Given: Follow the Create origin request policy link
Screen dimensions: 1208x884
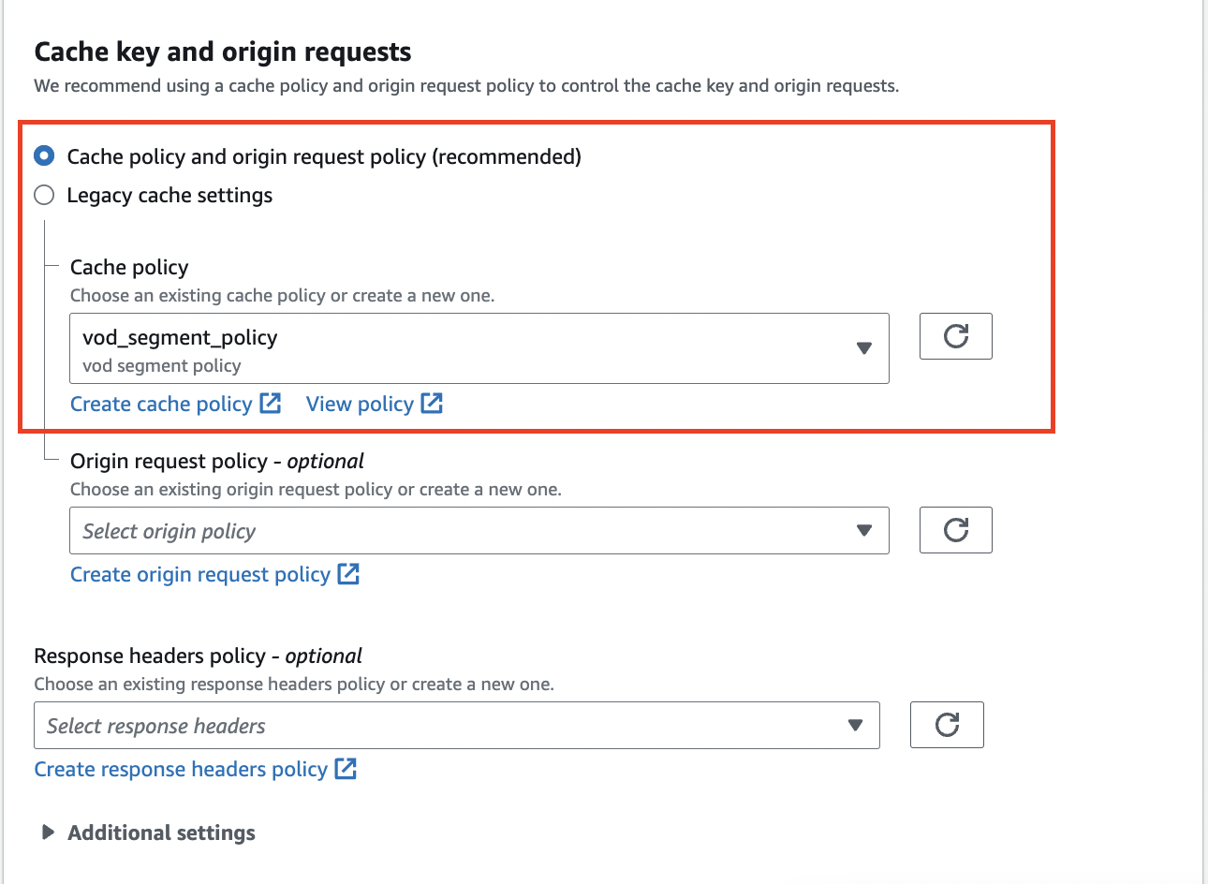Looking at the screenshot, I should click(x=200, y=575).
